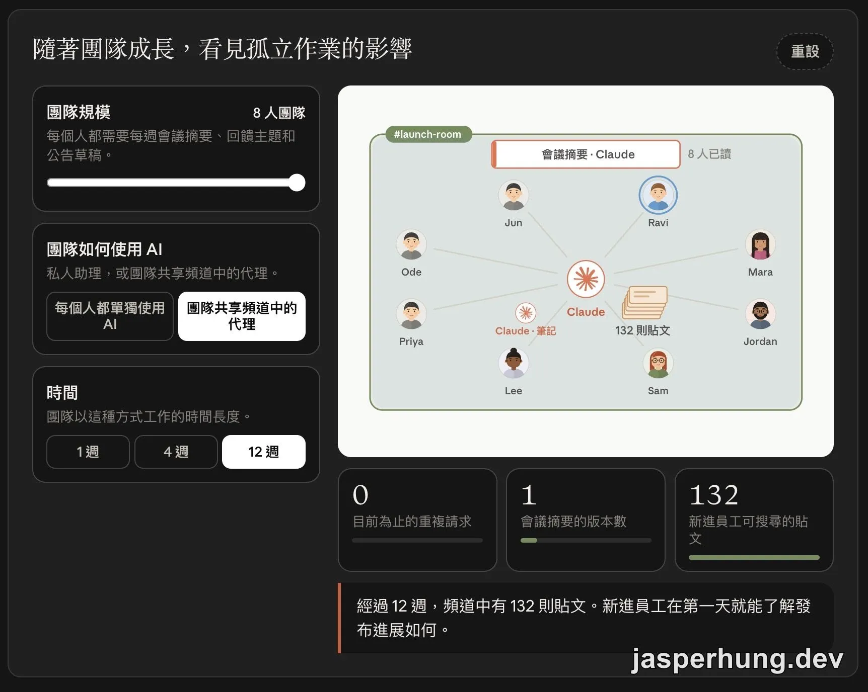The image size is (868, 692).
Task: Click the 8 人團隊 value
Action: 279,113
